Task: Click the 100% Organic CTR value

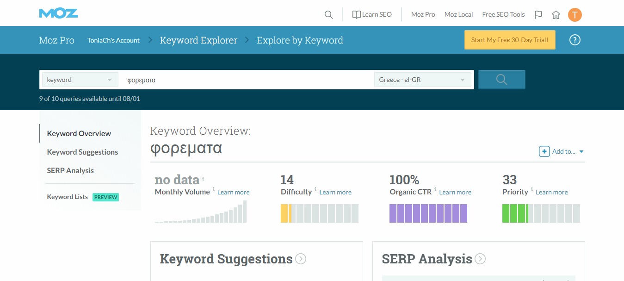Action: pos(404,180)
